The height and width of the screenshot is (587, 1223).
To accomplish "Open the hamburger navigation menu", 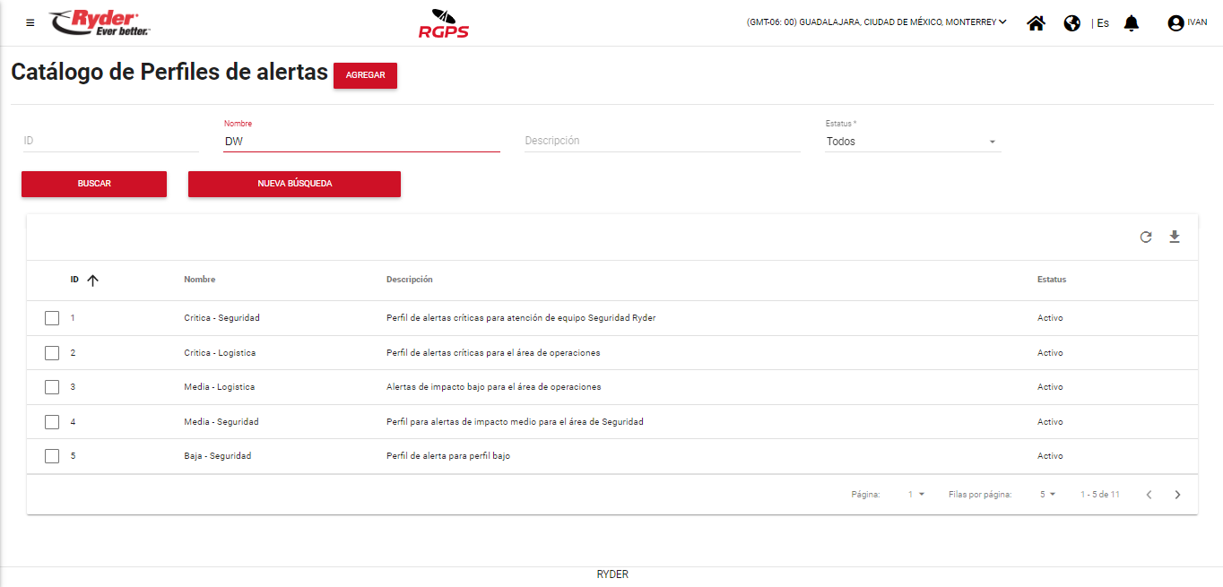I will click(x=30, y=23).
